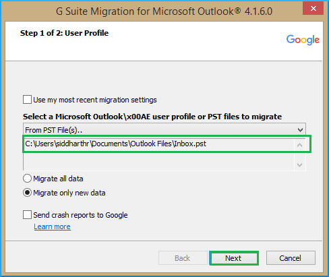Click the Cancel button

(x=291, y=258)
